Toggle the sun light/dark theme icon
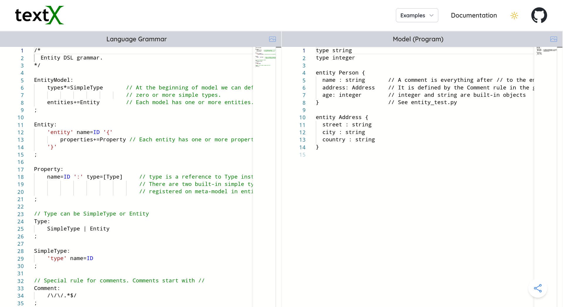563x307 pixels. point(514,16)
